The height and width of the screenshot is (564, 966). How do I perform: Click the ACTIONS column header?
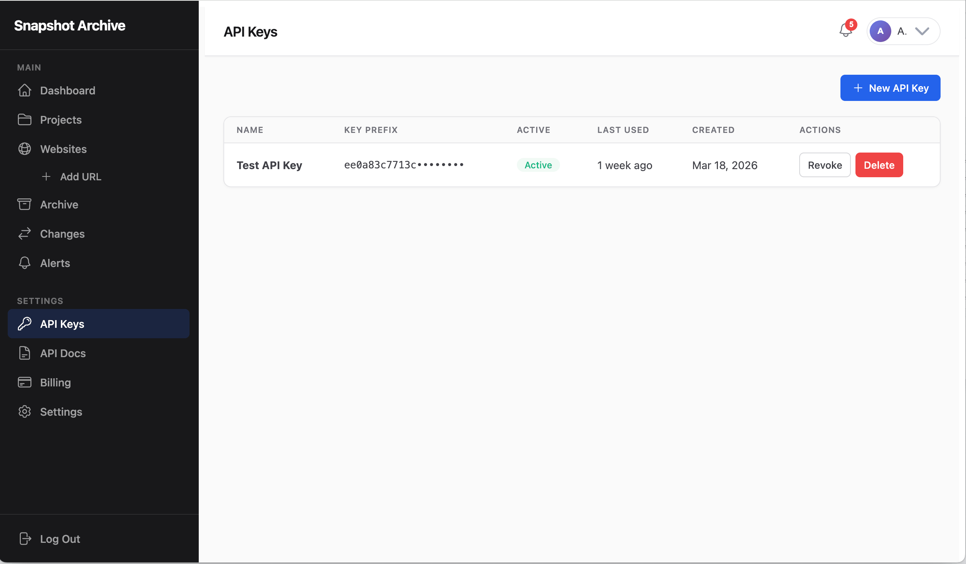tap(820, 130)
